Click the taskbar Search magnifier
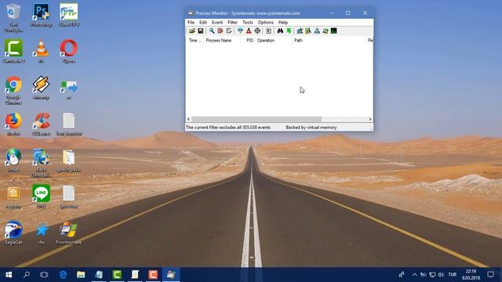 [x=27, y=275]
